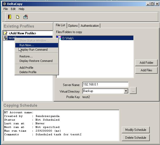Click the Copying Schedule details text box
This screenshot has width=160, height=145.
click(61, 125)
